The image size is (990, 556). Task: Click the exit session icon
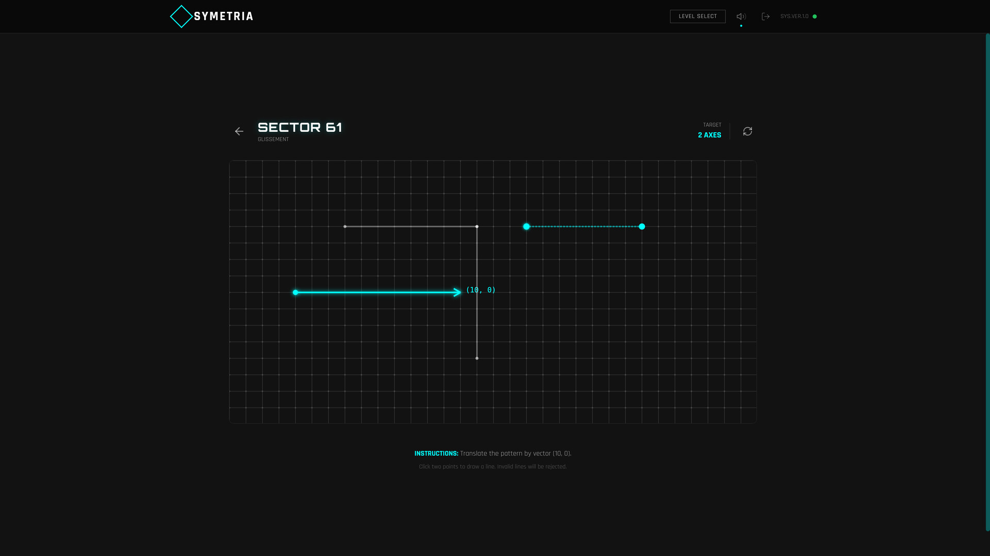tap(766, 16)
